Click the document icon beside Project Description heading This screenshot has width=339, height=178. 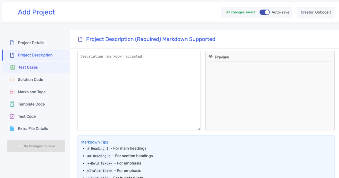(x=80, y=39)
